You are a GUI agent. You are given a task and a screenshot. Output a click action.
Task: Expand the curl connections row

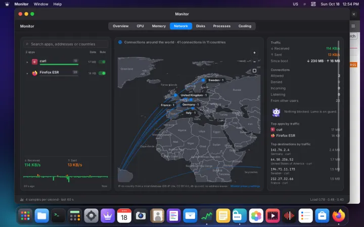(27, 62)
